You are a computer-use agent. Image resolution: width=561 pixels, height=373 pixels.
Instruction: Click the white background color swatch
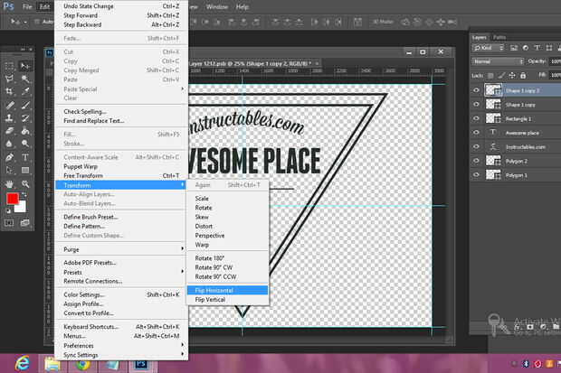coord(21,208)
